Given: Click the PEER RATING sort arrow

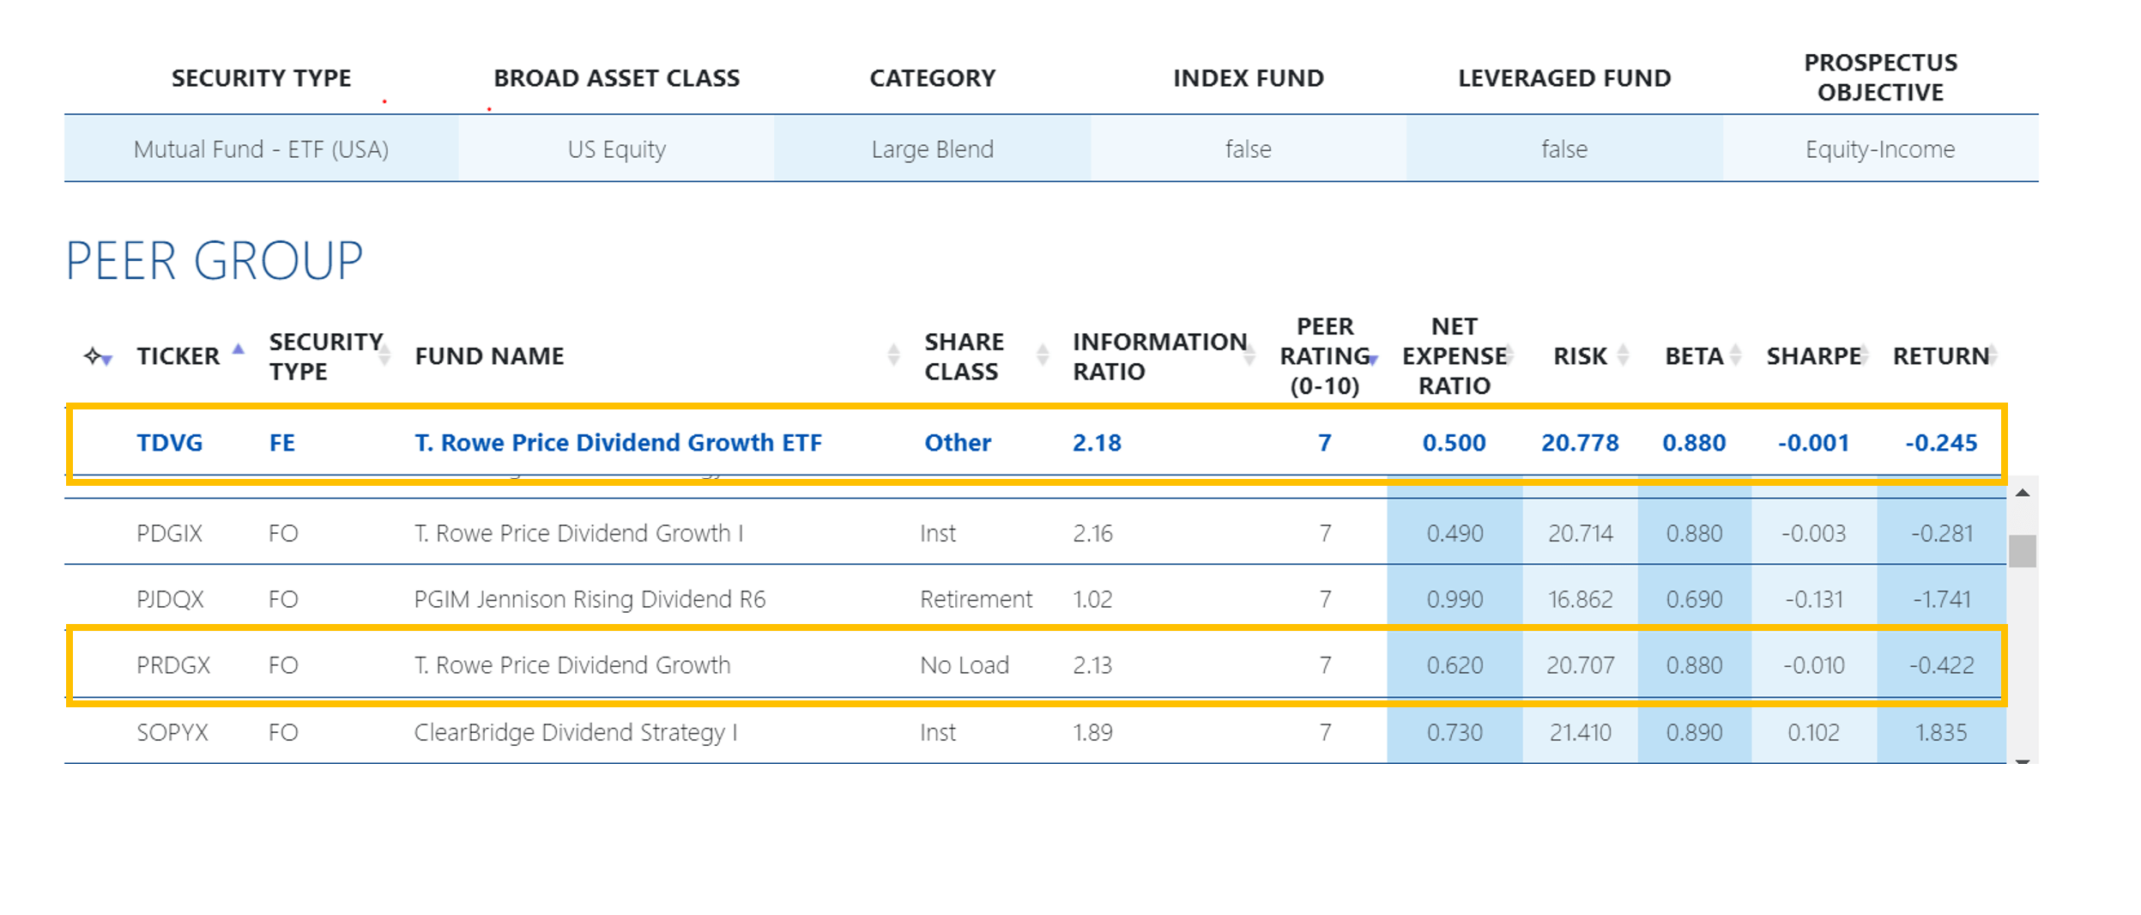Looking at the screenshot, I should coord(1374,361).
